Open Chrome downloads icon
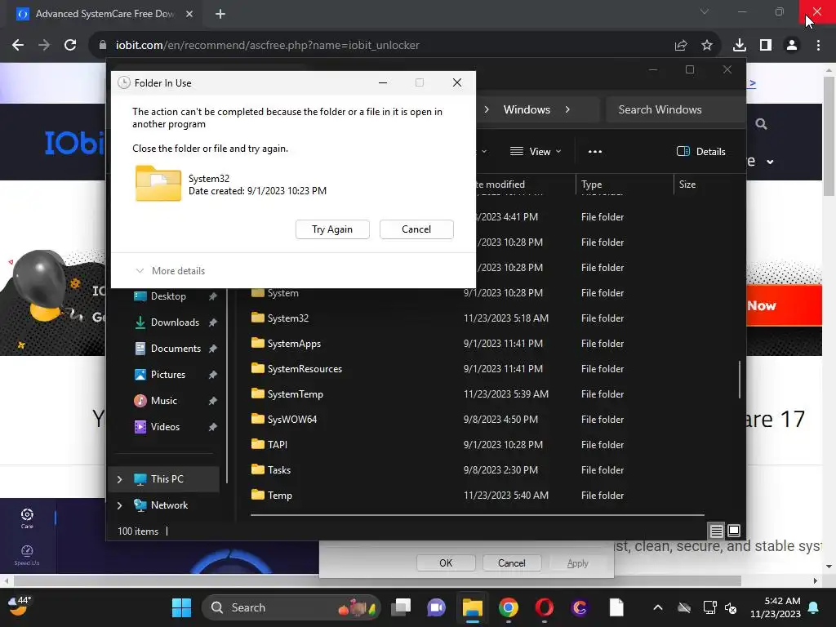836x627 pixels. tap(740, 46)
